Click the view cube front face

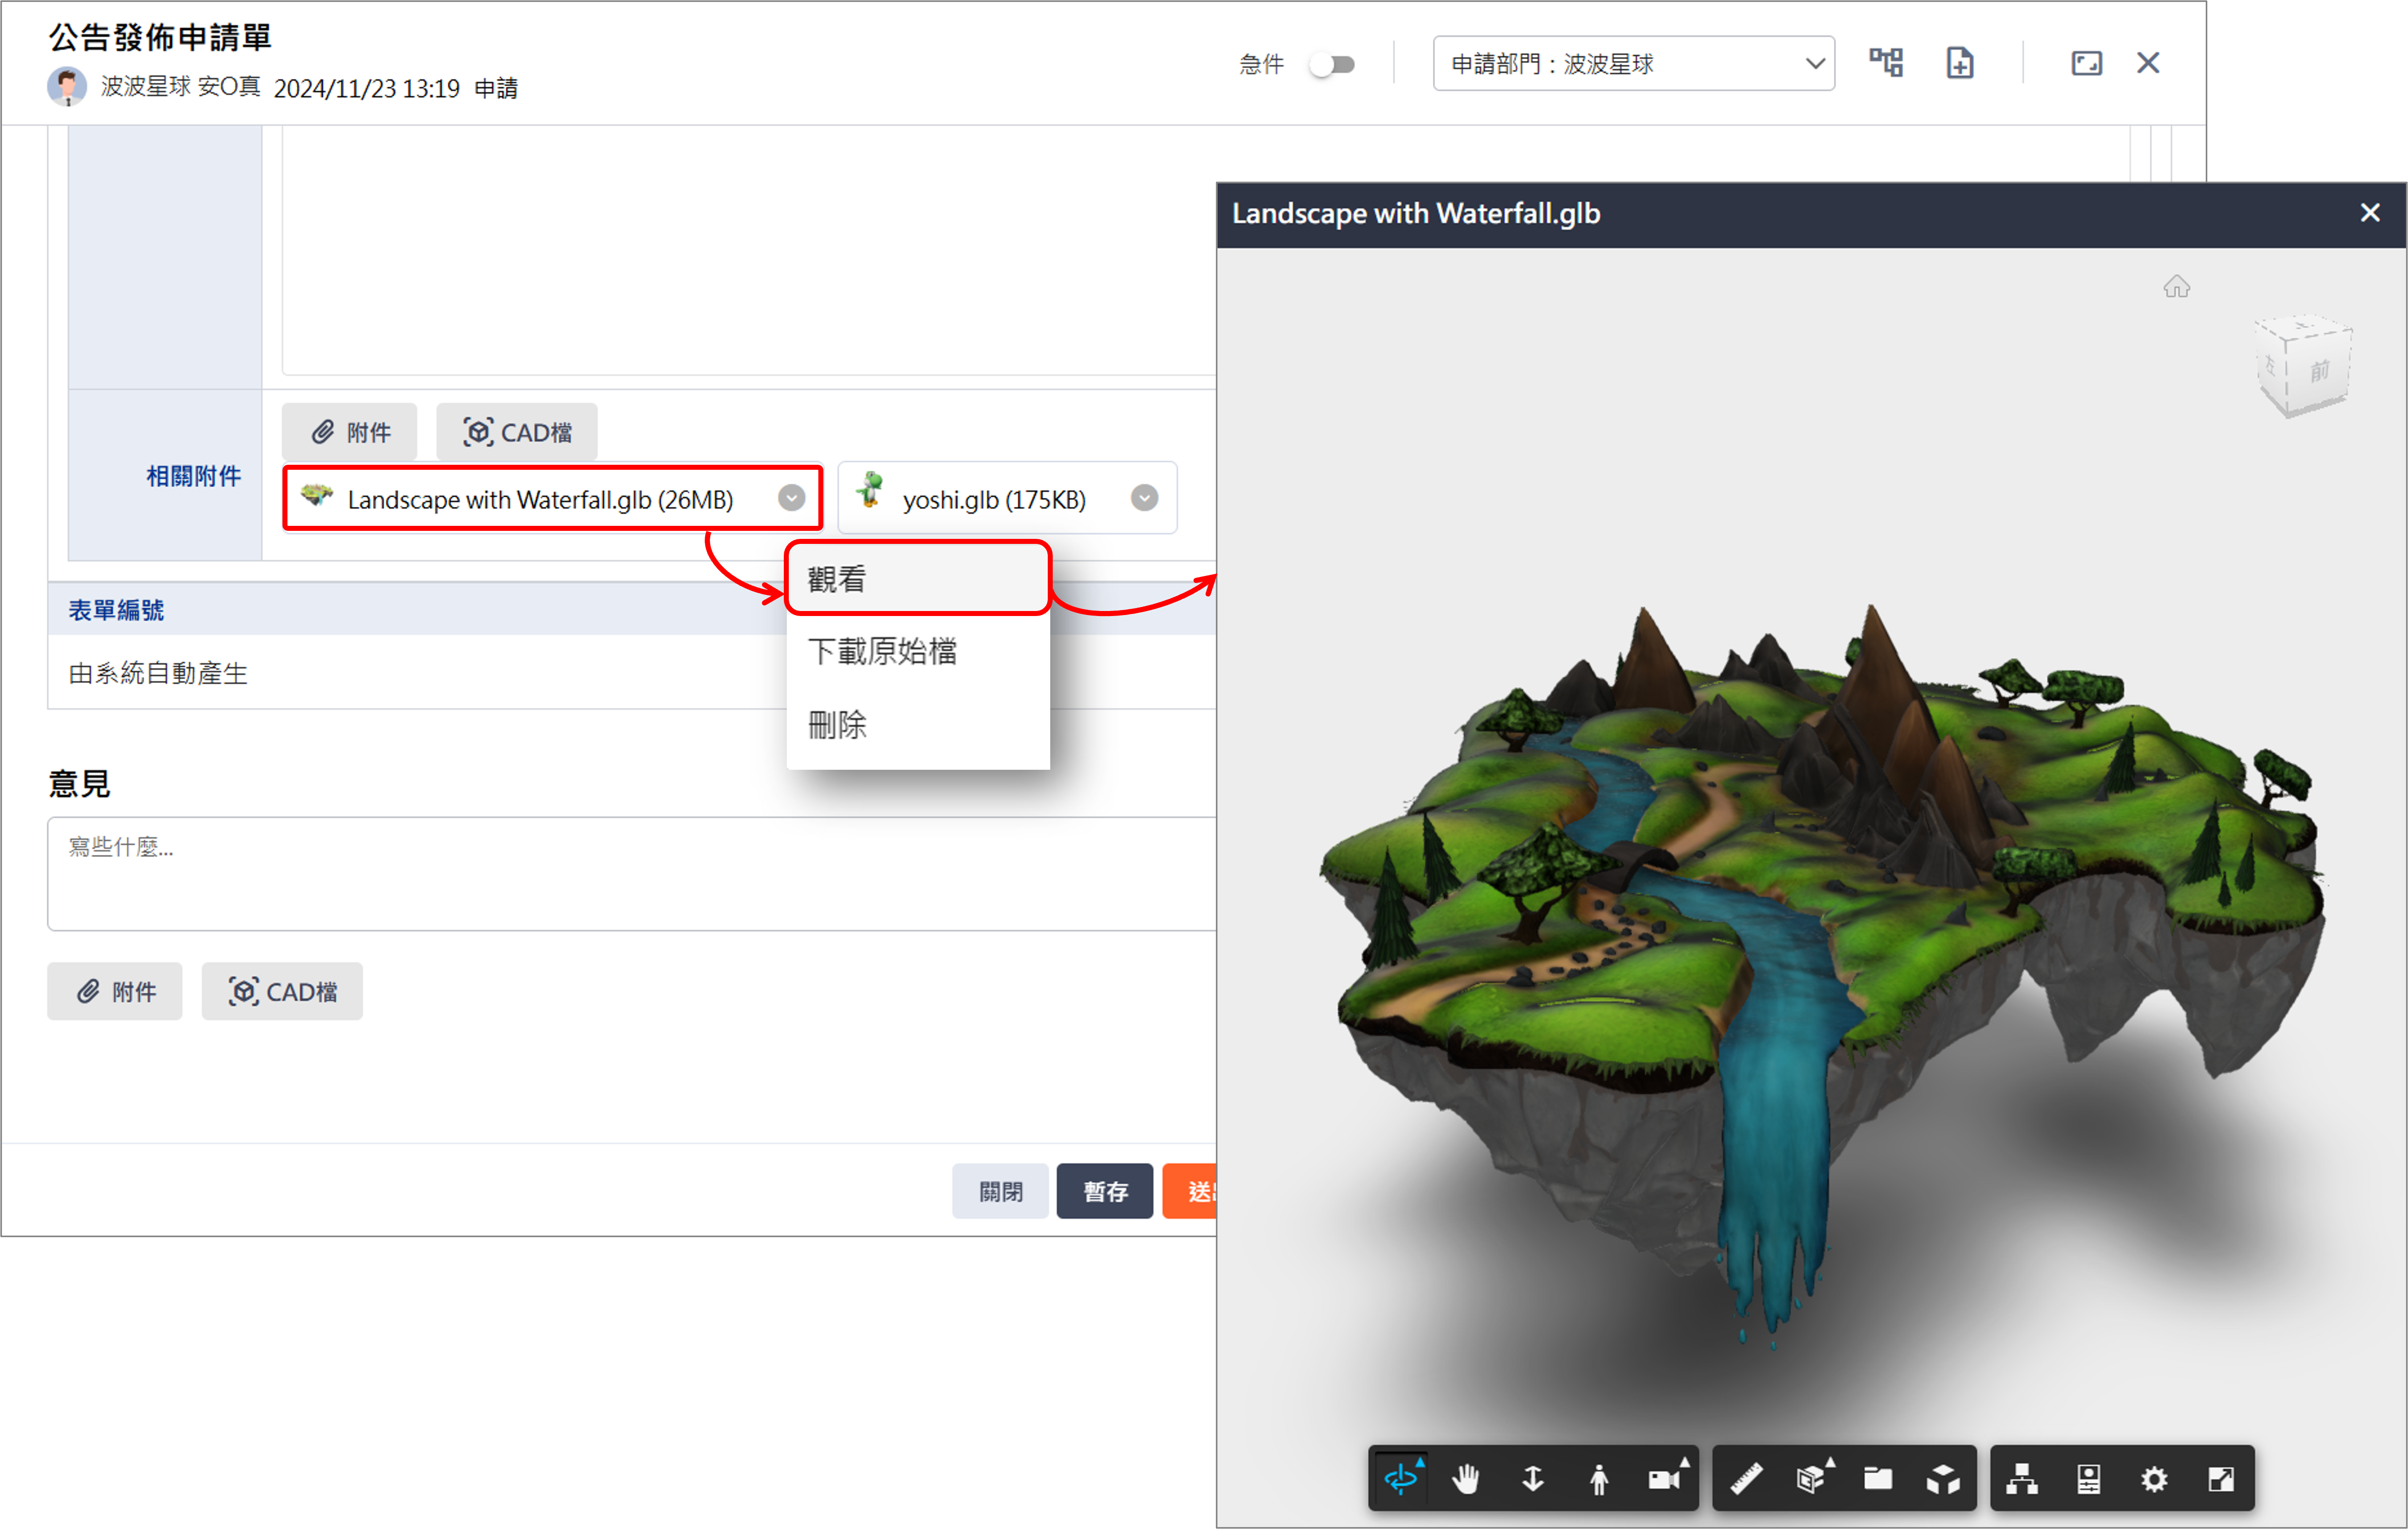coord(2319,371)
